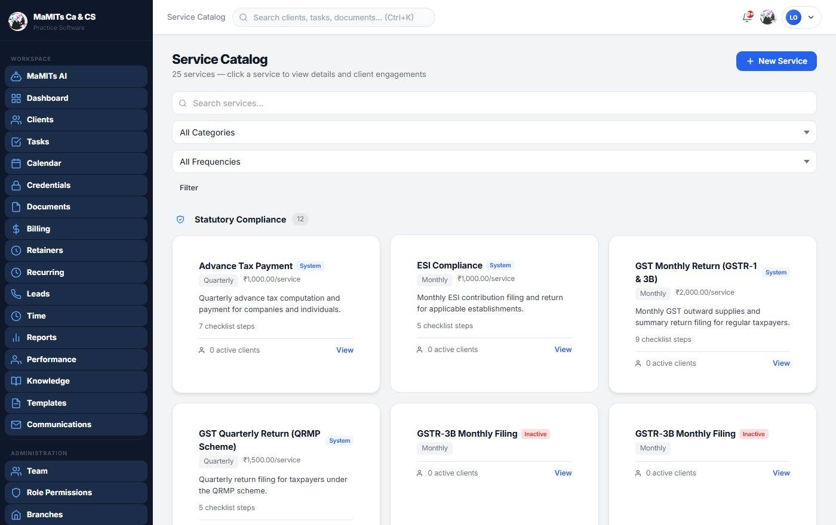Click the Tasks checkmark icon
The image size is (836, 525).
coord(16,141)
